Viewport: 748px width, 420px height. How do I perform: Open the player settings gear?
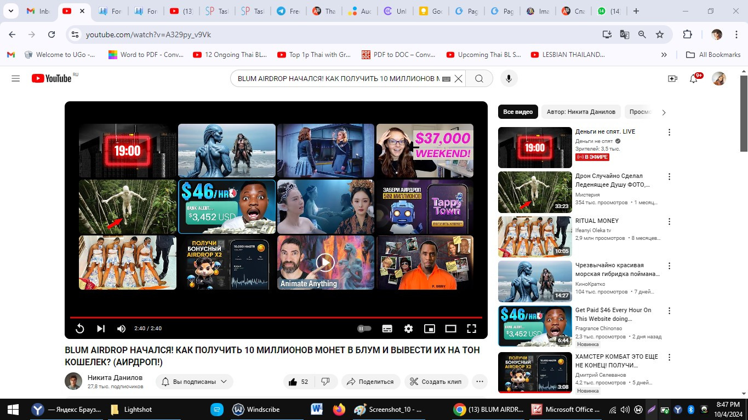tap(408, 329)
